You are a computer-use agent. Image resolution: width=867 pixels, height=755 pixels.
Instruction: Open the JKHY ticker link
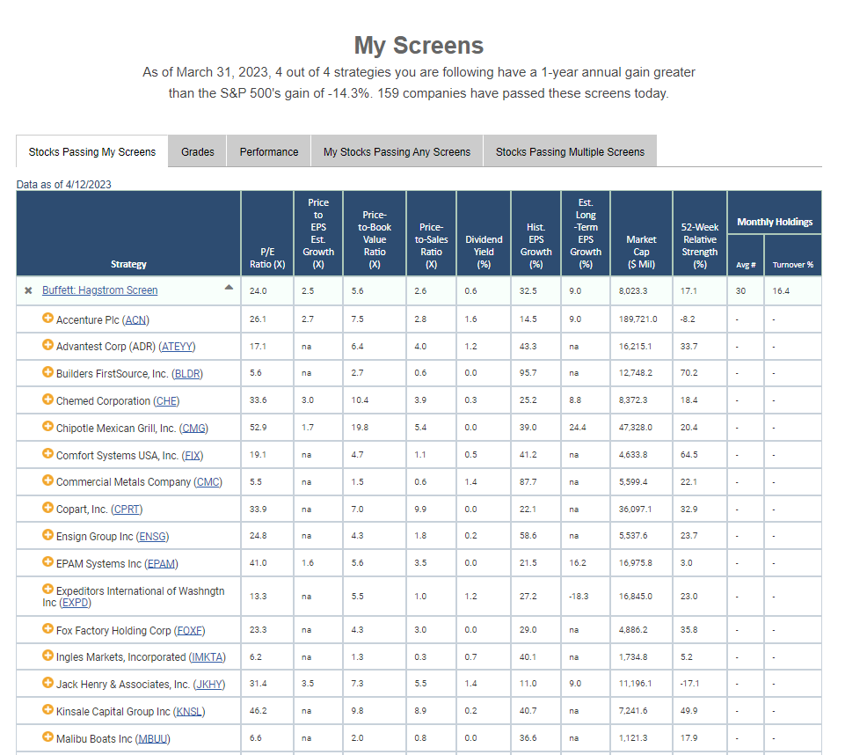click(209, 684)
